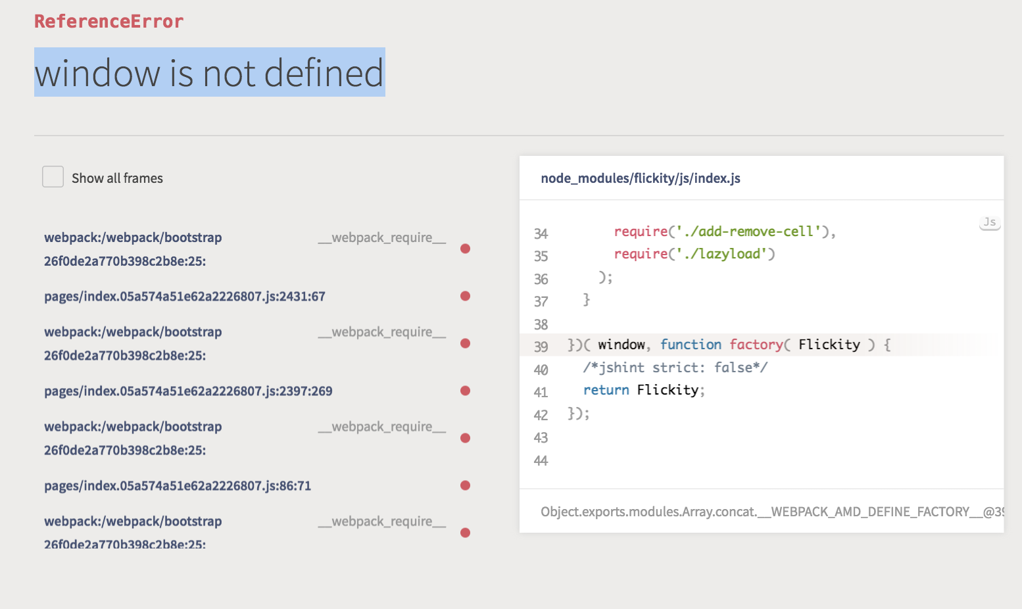
Task: Click the red dot beside js:2431:67 frame
Action: click(465, 296)
